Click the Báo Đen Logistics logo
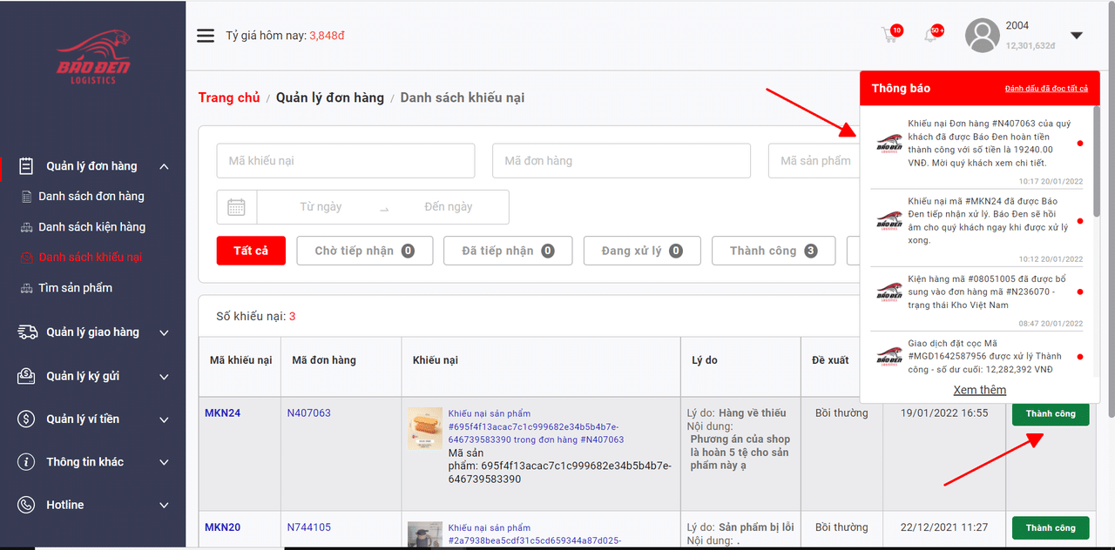This screenshot has width=1115, height=550. (92, 57)
